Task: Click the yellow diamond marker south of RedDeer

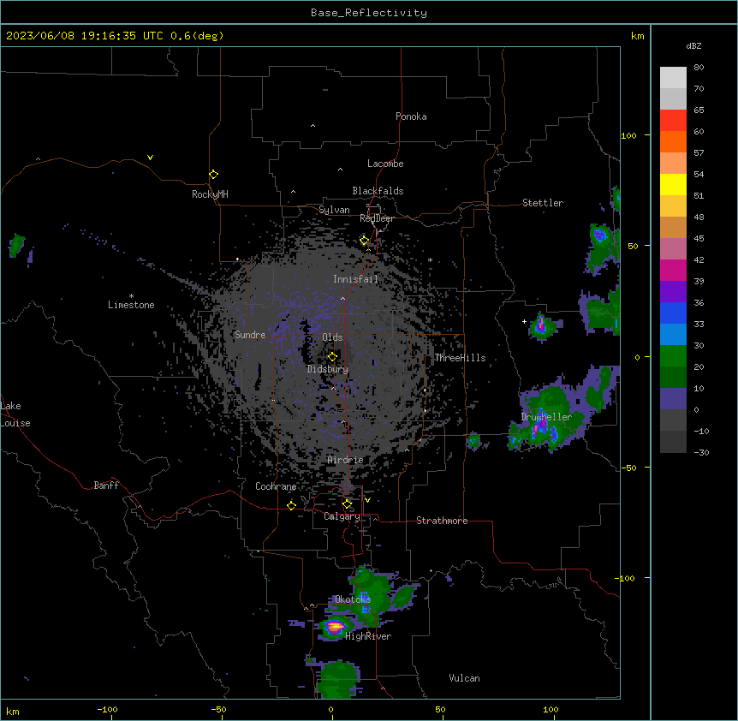Action: click(364, 241)
